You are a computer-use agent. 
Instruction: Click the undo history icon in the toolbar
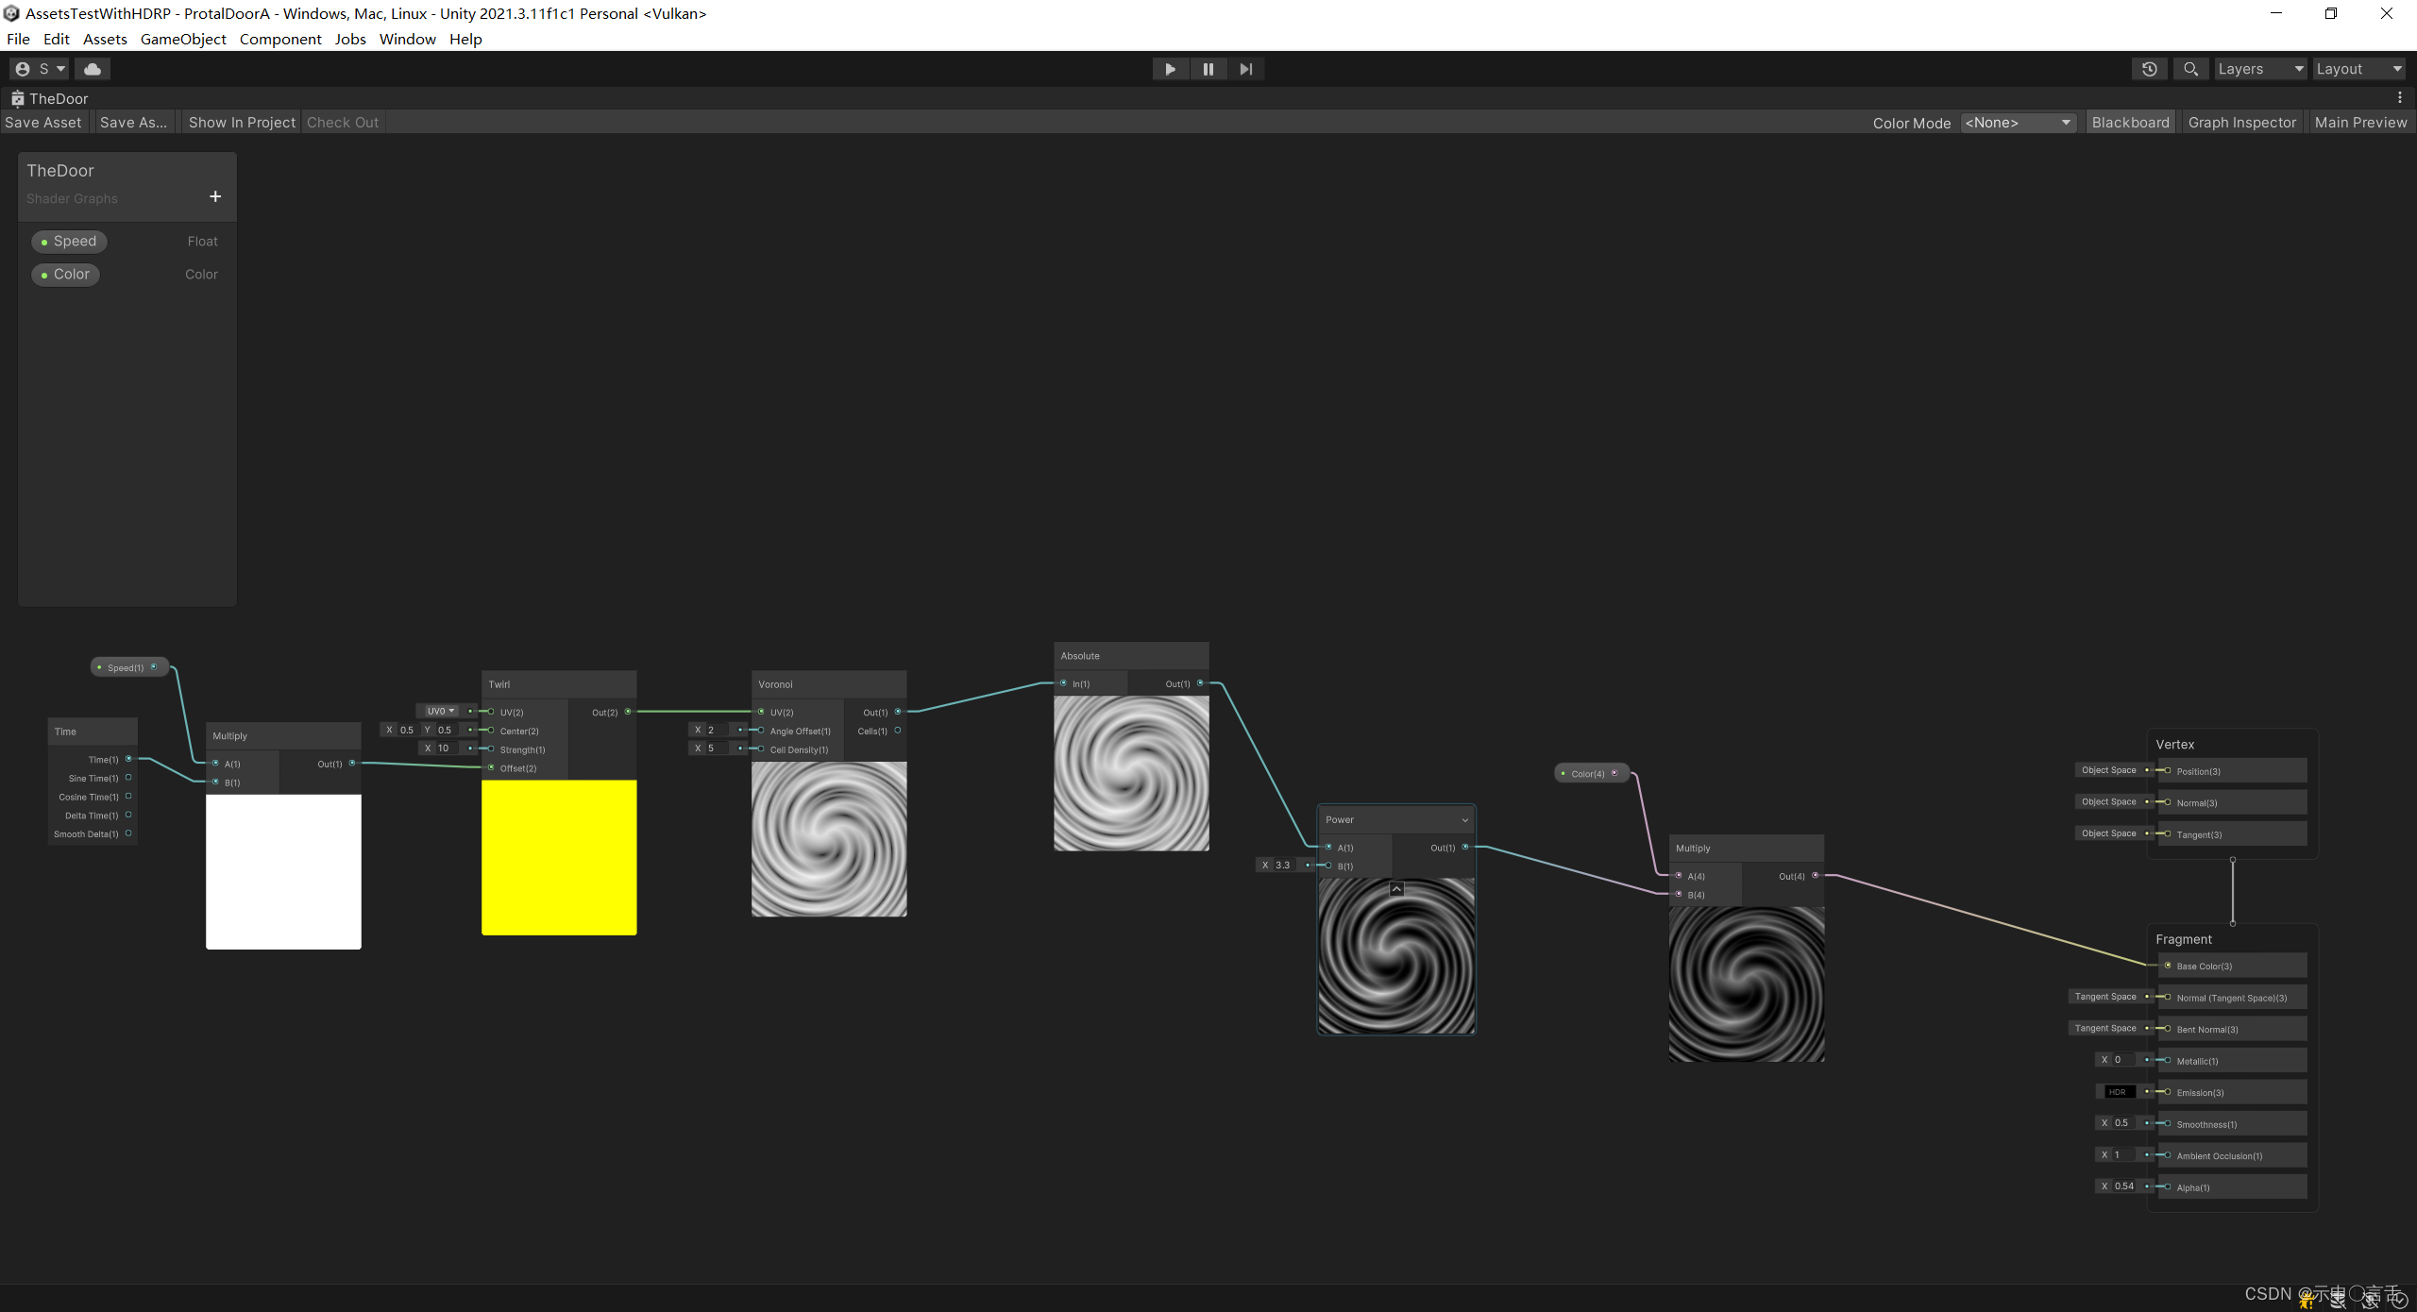pos(2150,68)
